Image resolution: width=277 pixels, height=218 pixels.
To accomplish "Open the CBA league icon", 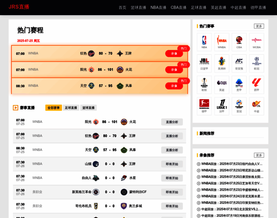I will point(239,42).
